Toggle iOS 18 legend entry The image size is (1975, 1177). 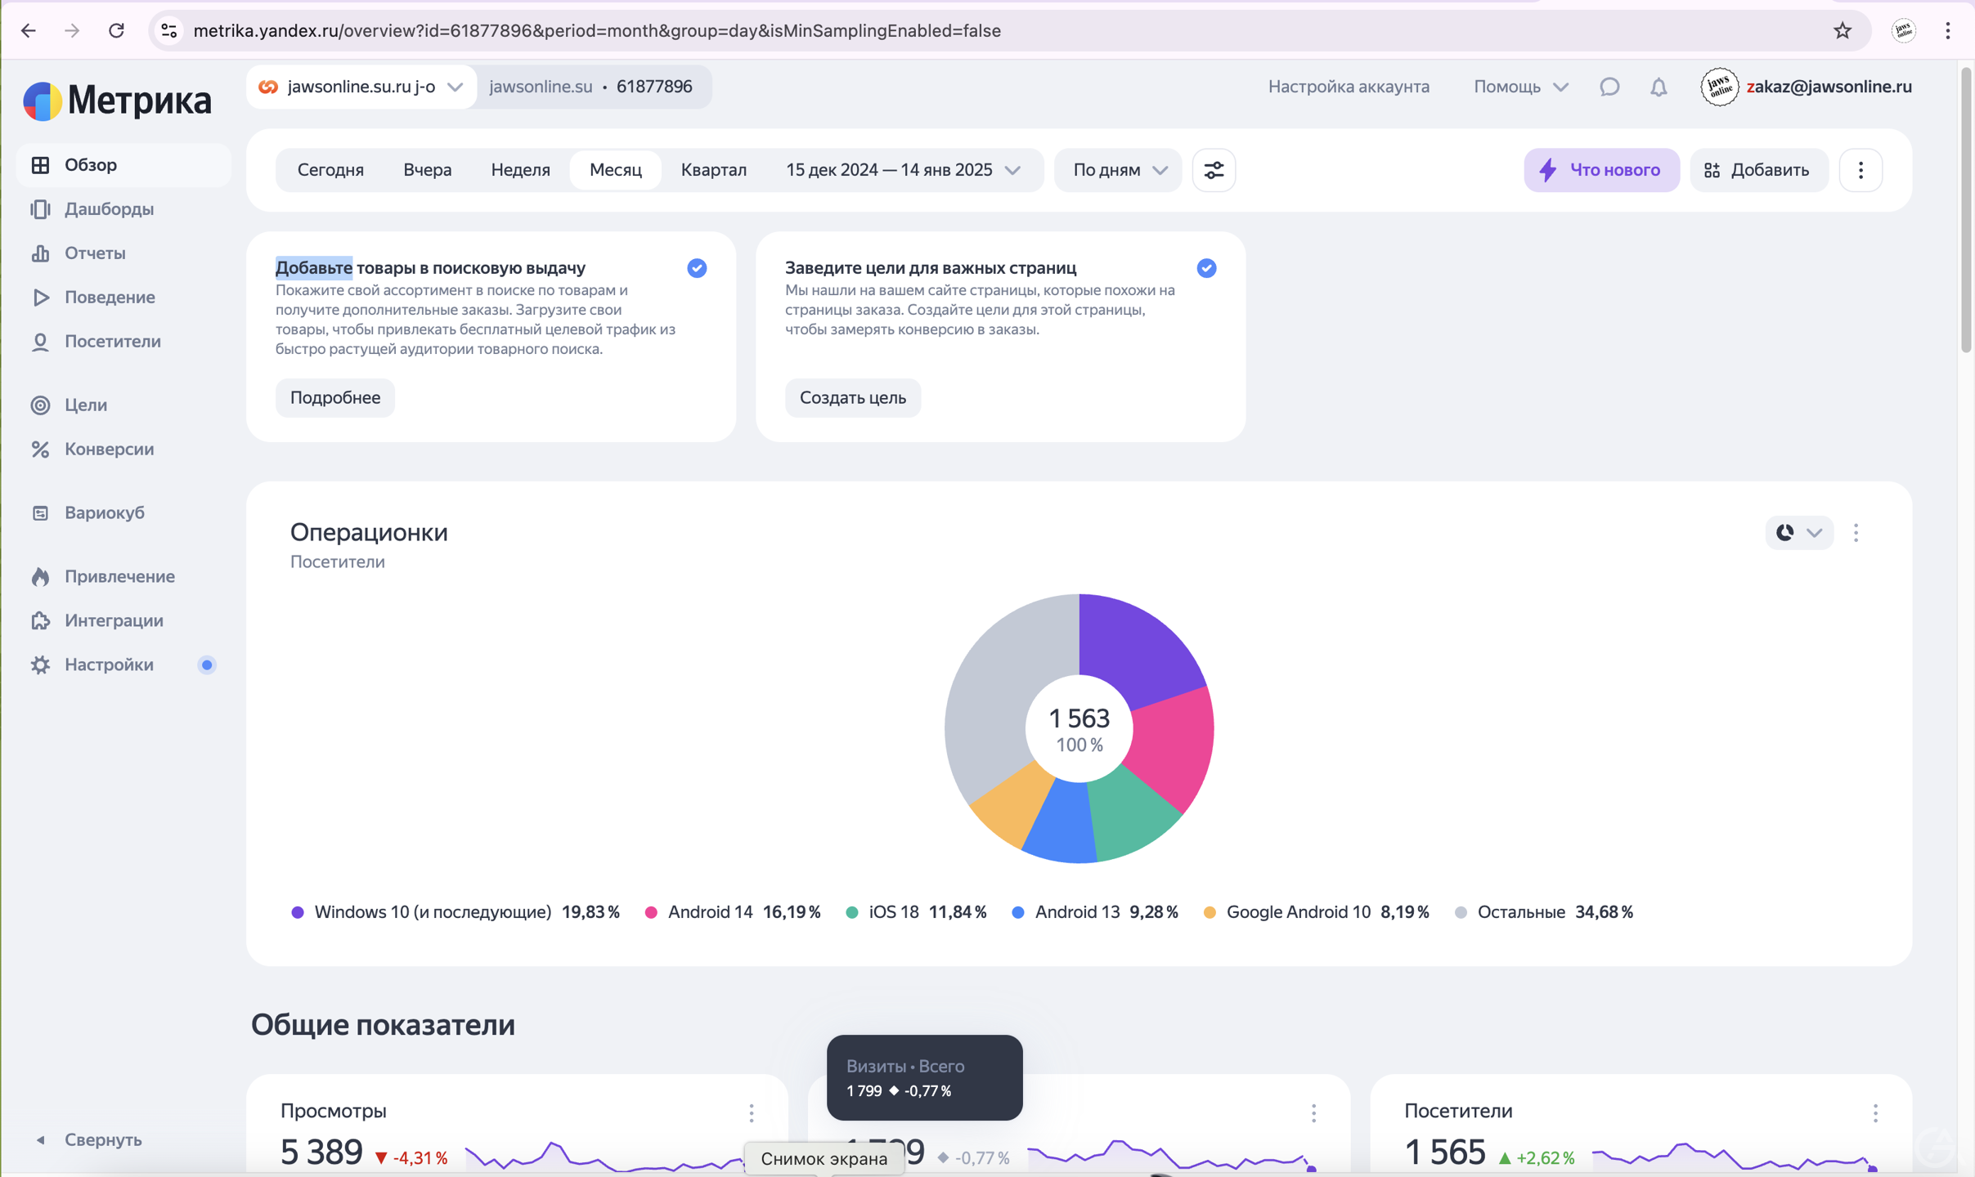pos(916,912)
